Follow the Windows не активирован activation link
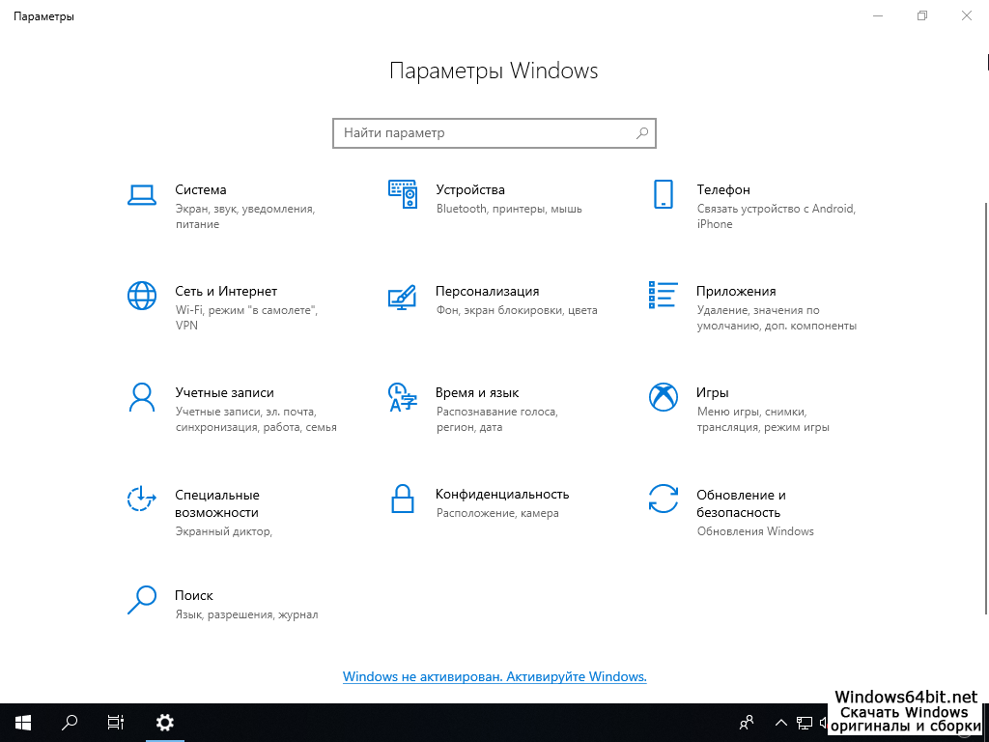 494,677
